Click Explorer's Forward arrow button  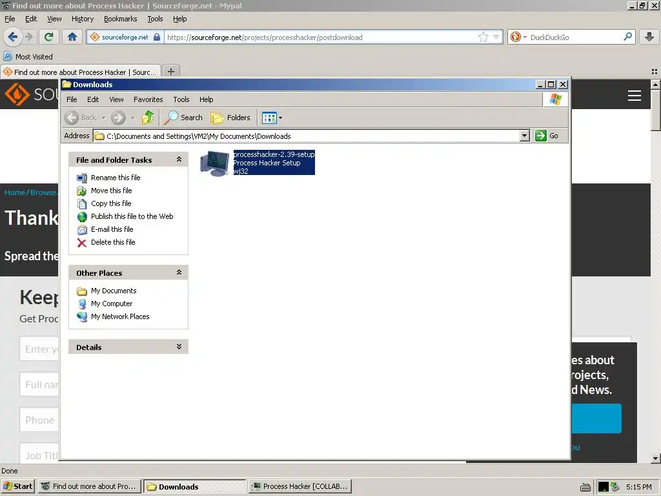(119, 118)
